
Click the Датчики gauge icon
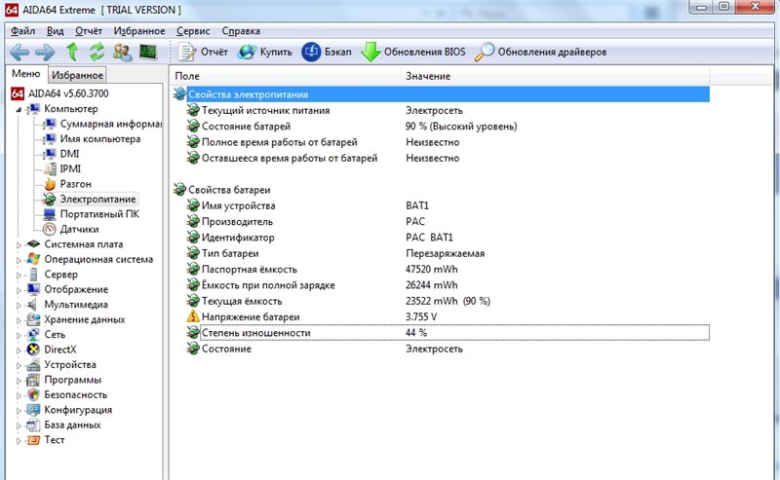[50, 229]
